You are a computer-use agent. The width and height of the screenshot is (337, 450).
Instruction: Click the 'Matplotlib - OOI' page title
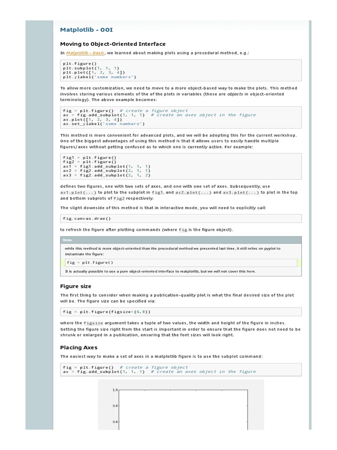pos(86,29)
